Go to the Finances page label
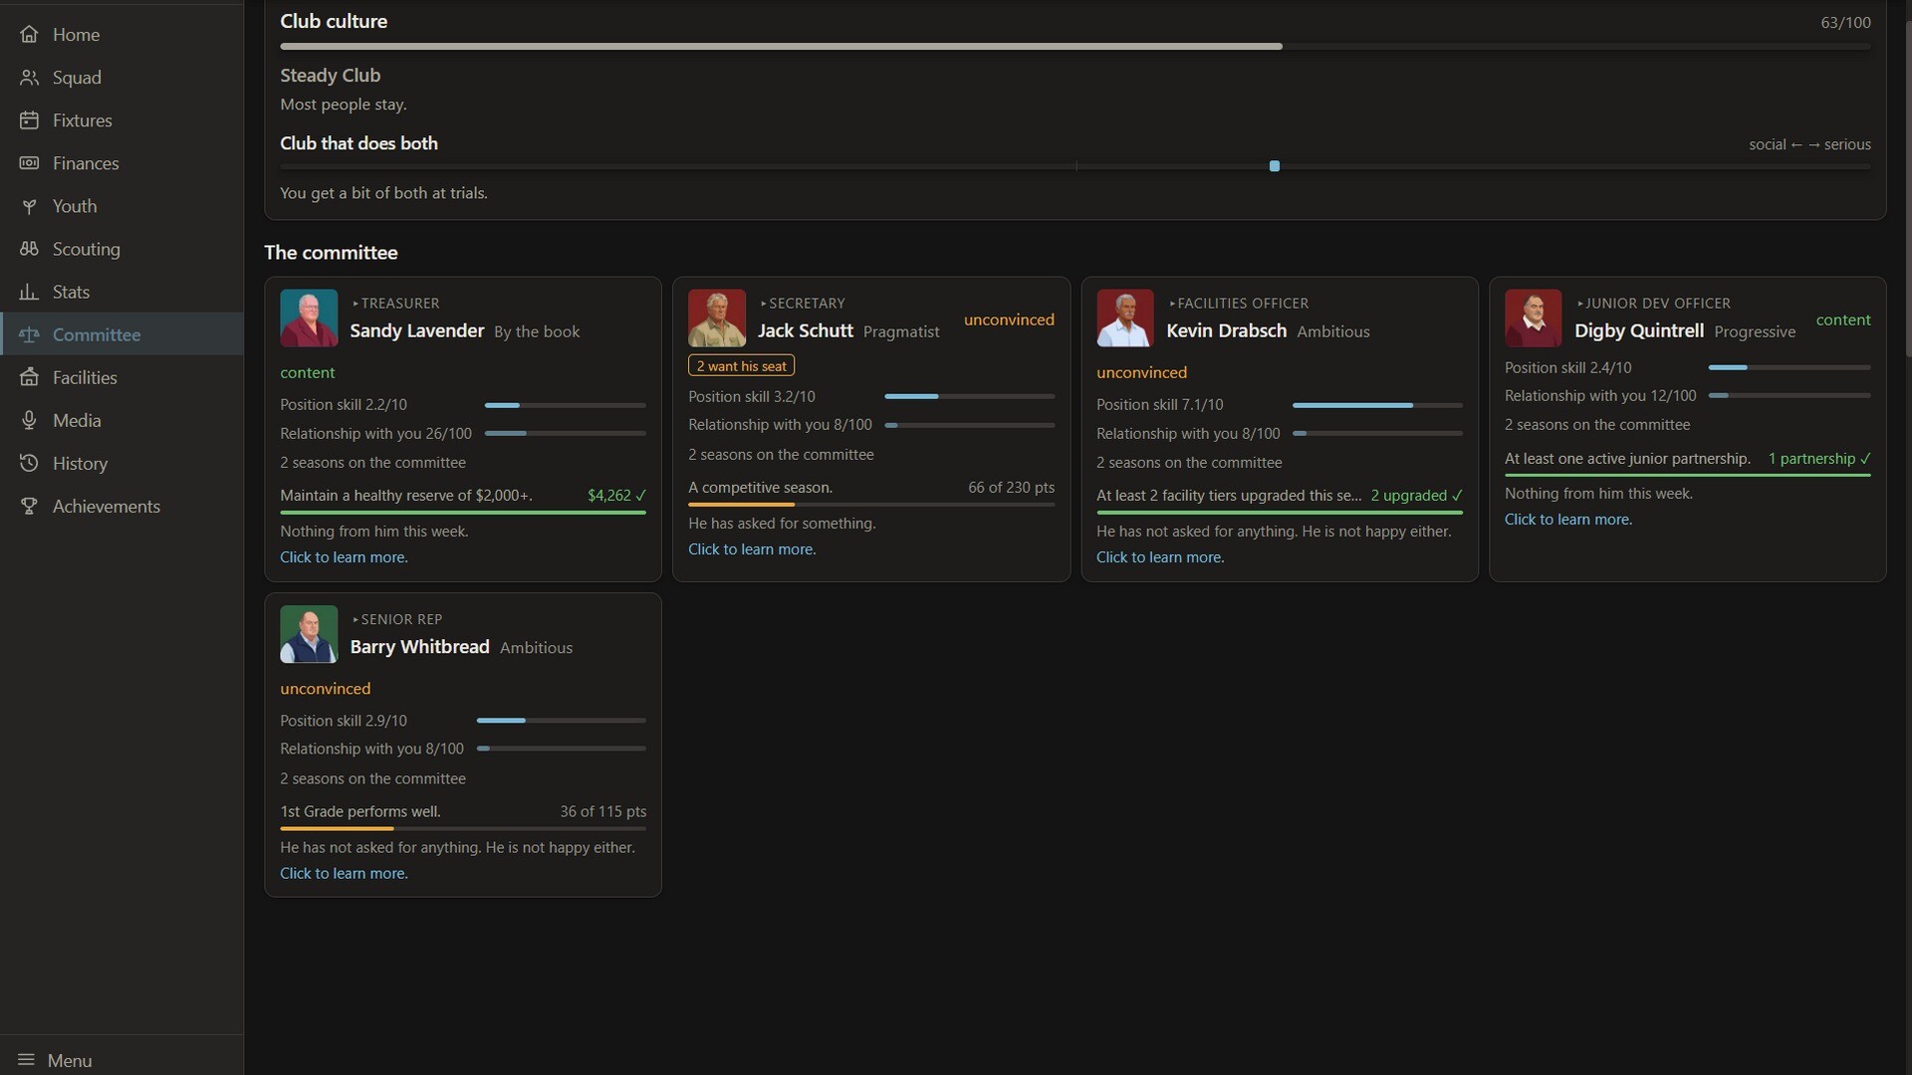 (x=86, y=163)
